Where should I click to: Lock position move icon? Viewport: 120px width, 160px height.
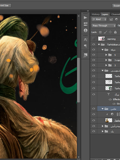click(x=110, y=32)
